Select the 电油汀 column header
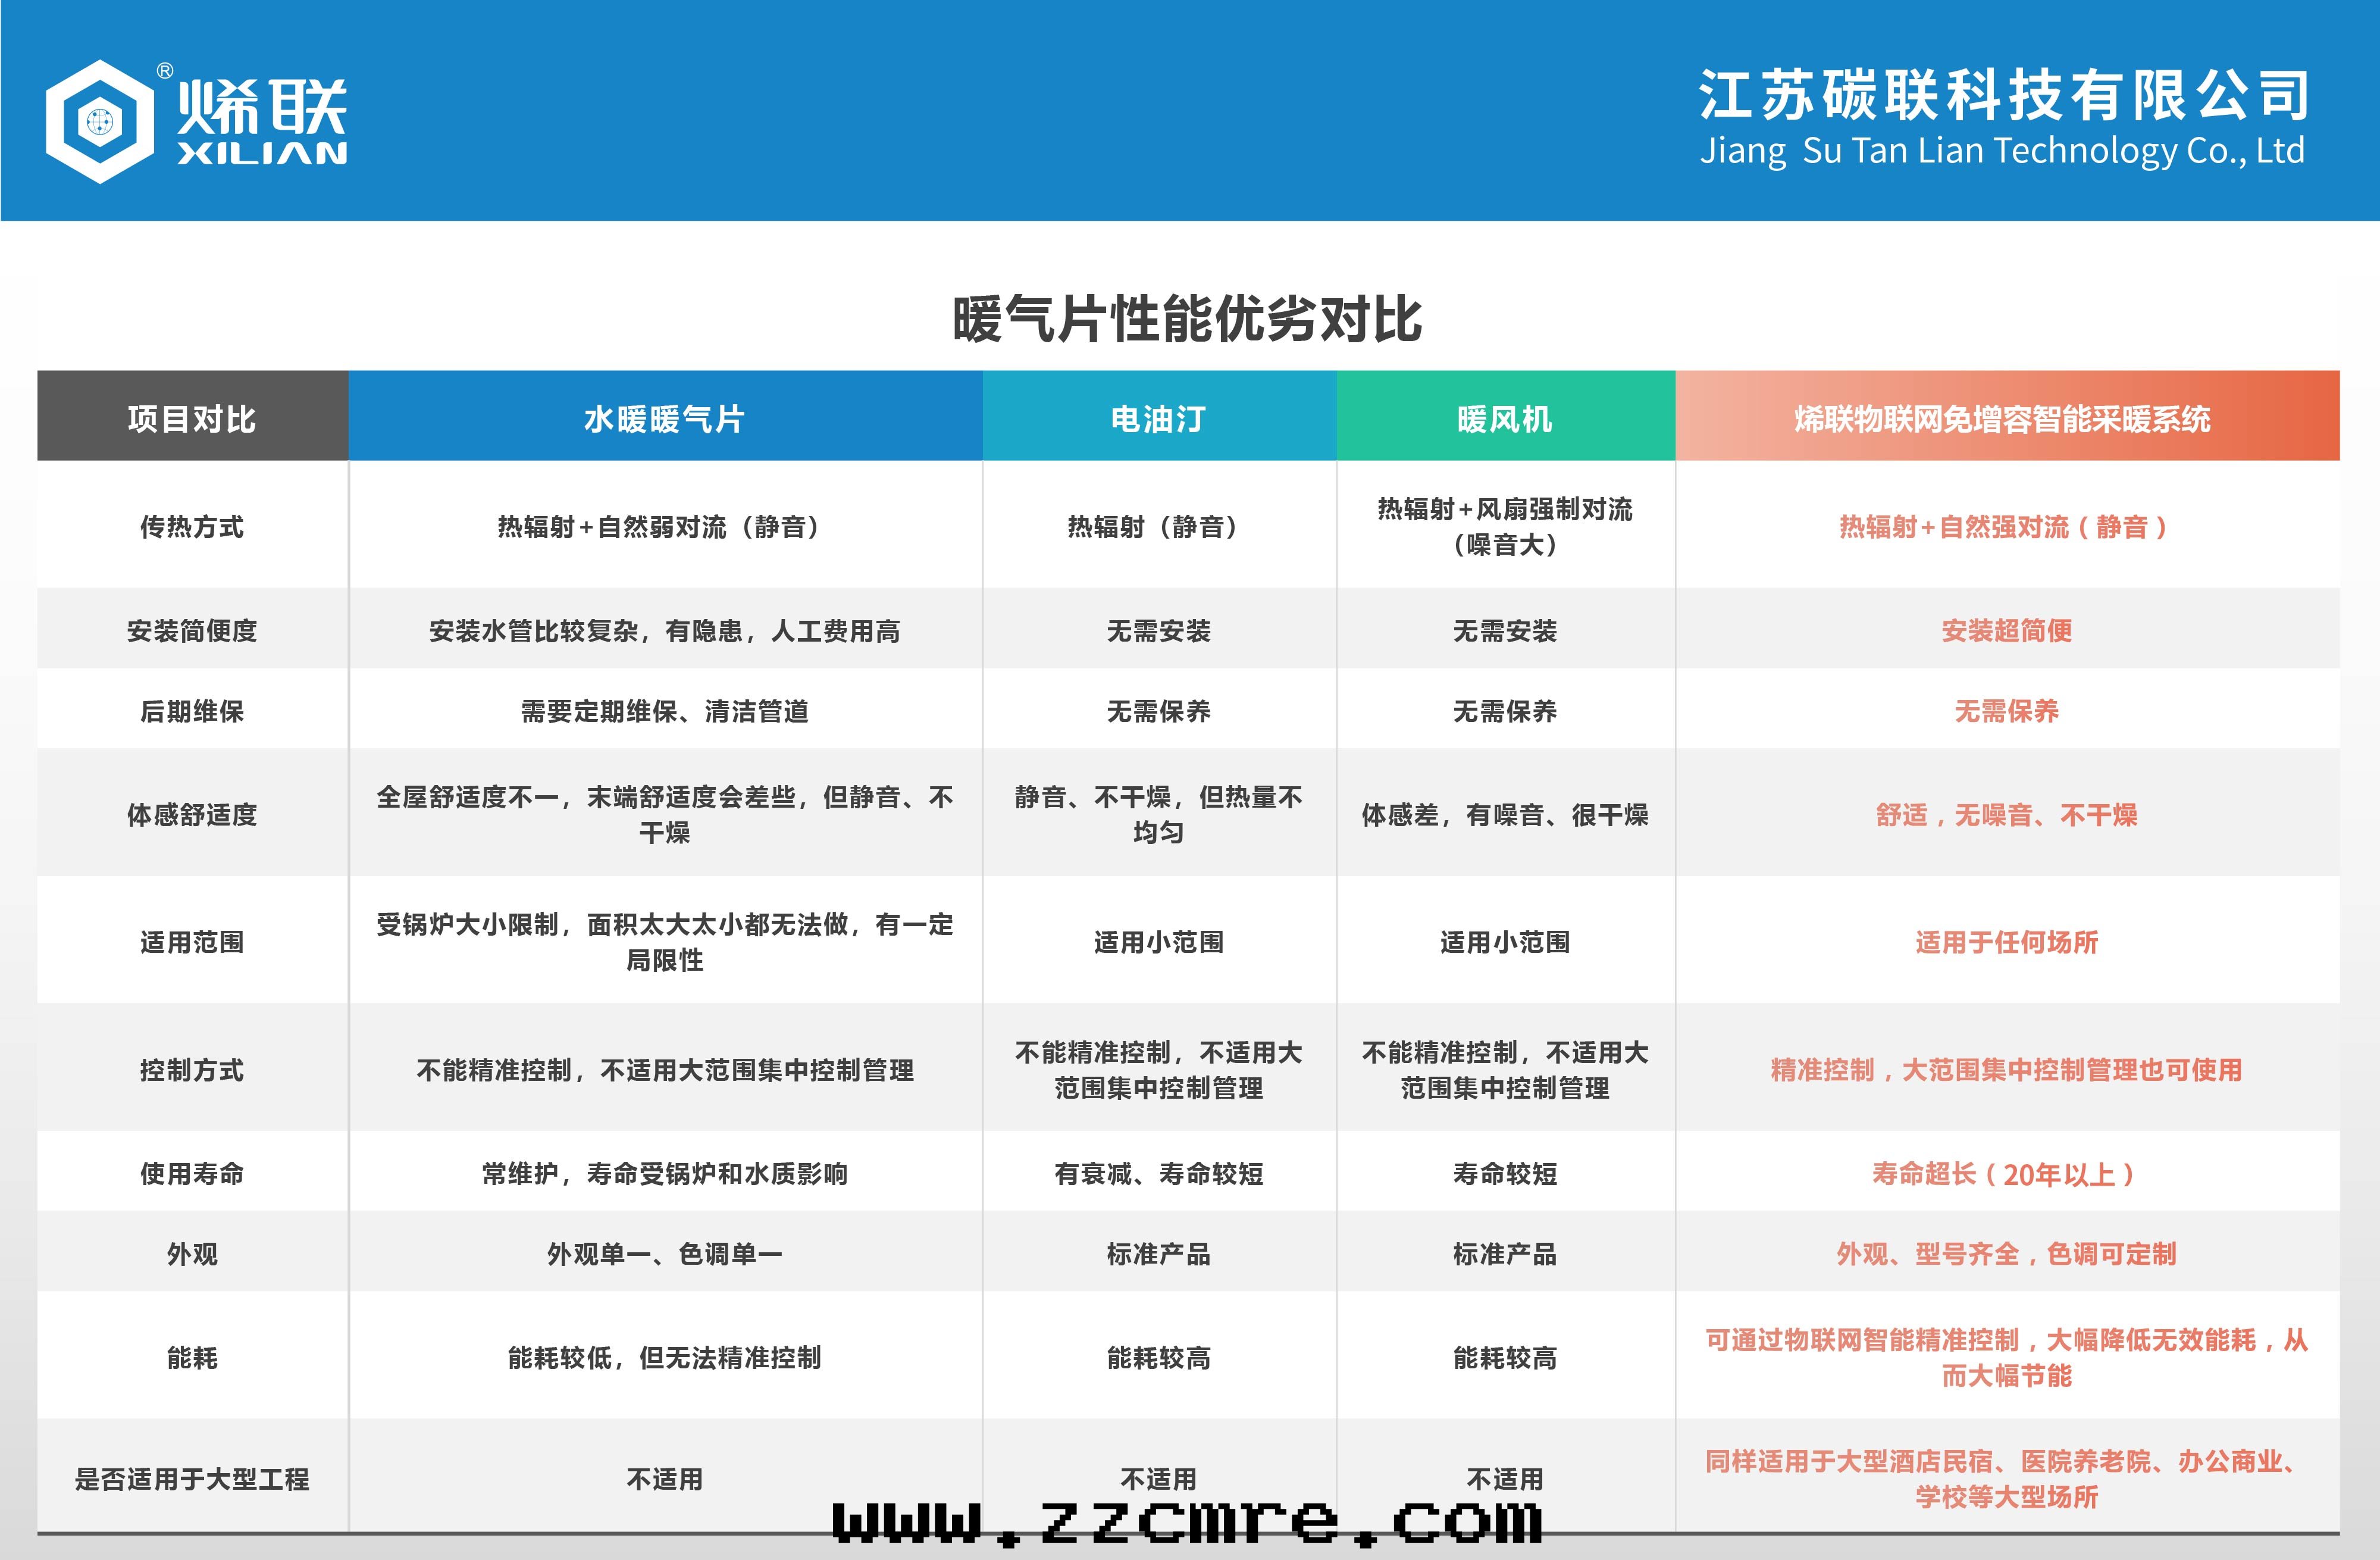The image size is (2380, 1560). click(x=1158, y=418)
